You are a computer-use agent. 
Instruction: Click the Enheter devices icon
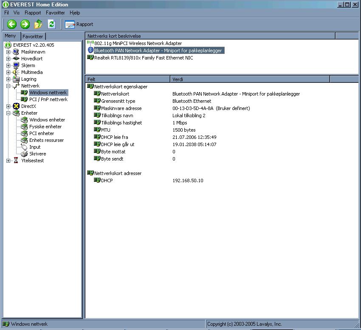[16, 113]
